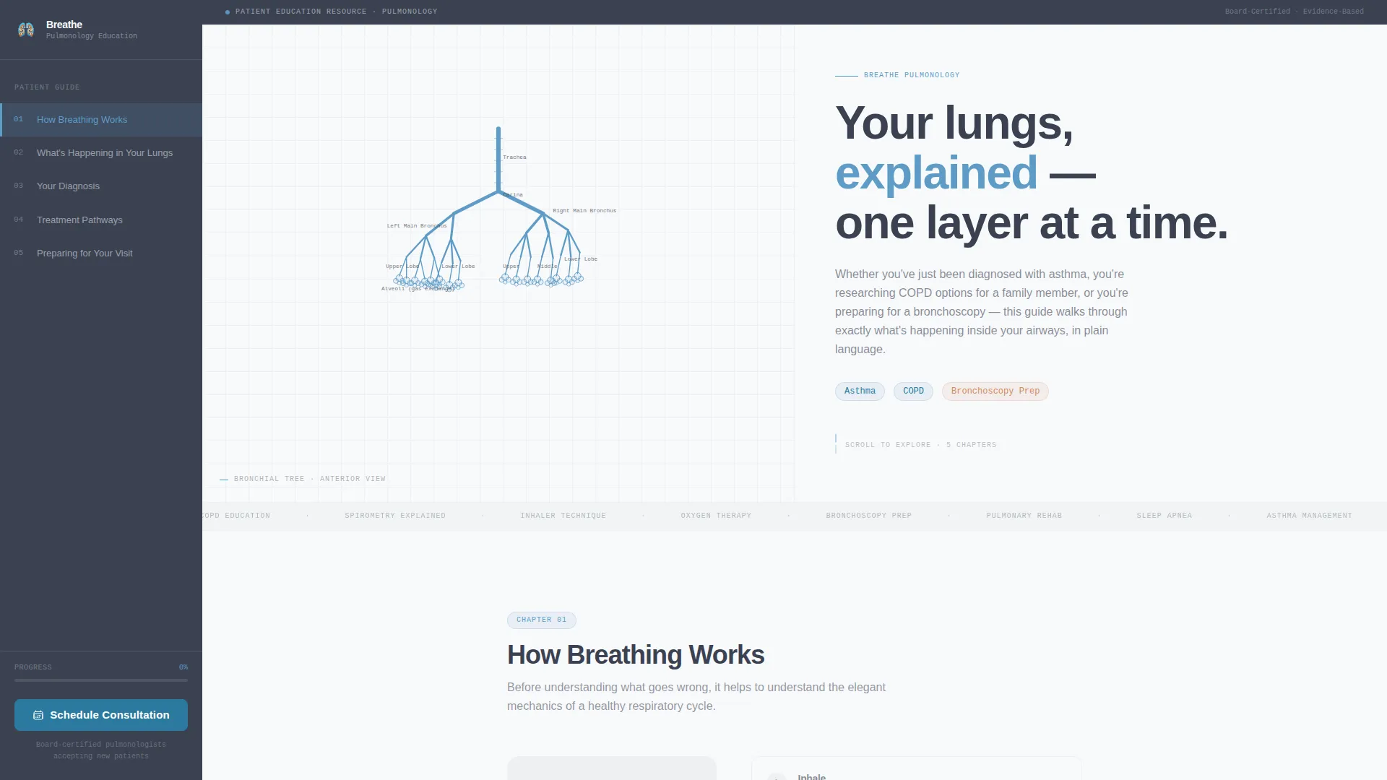Click Bronchoscopy Prep in ticker strip
The height and width of the screenshot is (780, 1387).
(869, 516)
